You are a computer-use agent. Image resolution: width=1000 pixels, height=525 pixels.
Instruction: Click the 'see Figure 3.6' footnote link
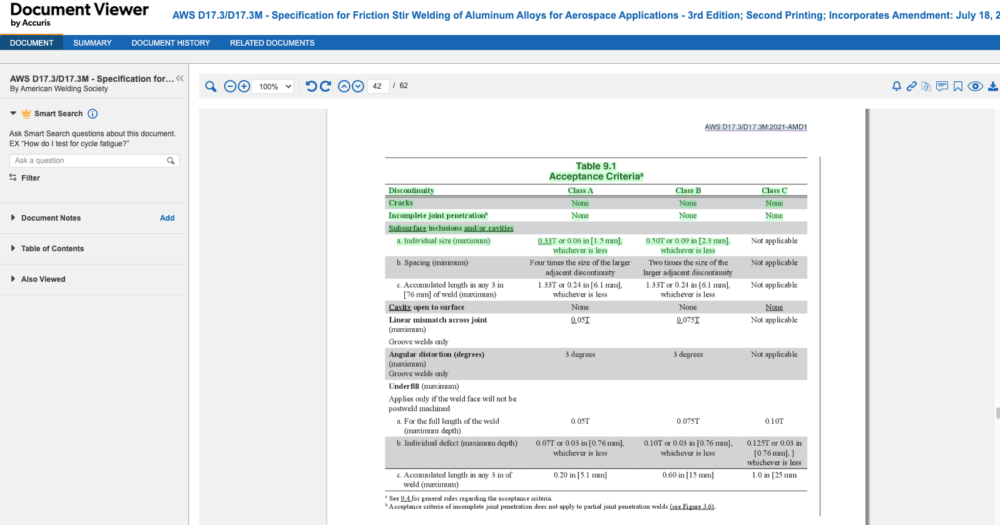(691, 506)
